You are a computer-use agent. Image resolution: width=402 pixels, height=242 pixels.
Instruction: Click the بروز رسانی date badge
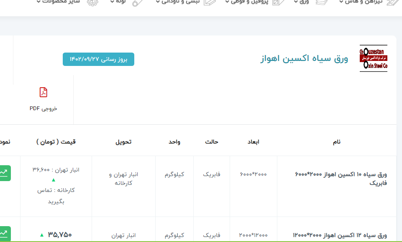click(98, 59)
